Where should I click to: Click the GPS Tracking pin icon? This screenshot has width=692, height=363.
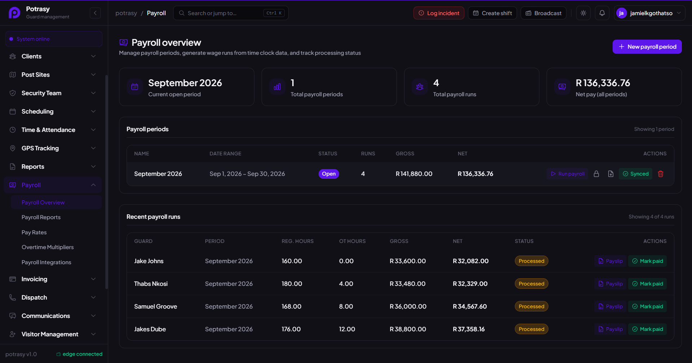coord(13,148)
